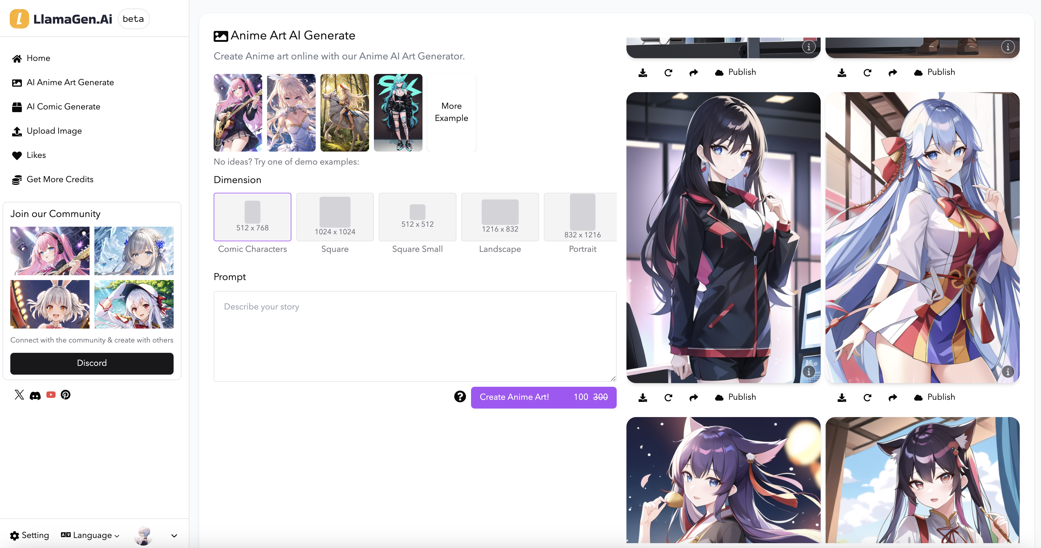Click the share icon on dark-haired girl image
Screen dimensions: 1041x548
(x=693, y=397)
